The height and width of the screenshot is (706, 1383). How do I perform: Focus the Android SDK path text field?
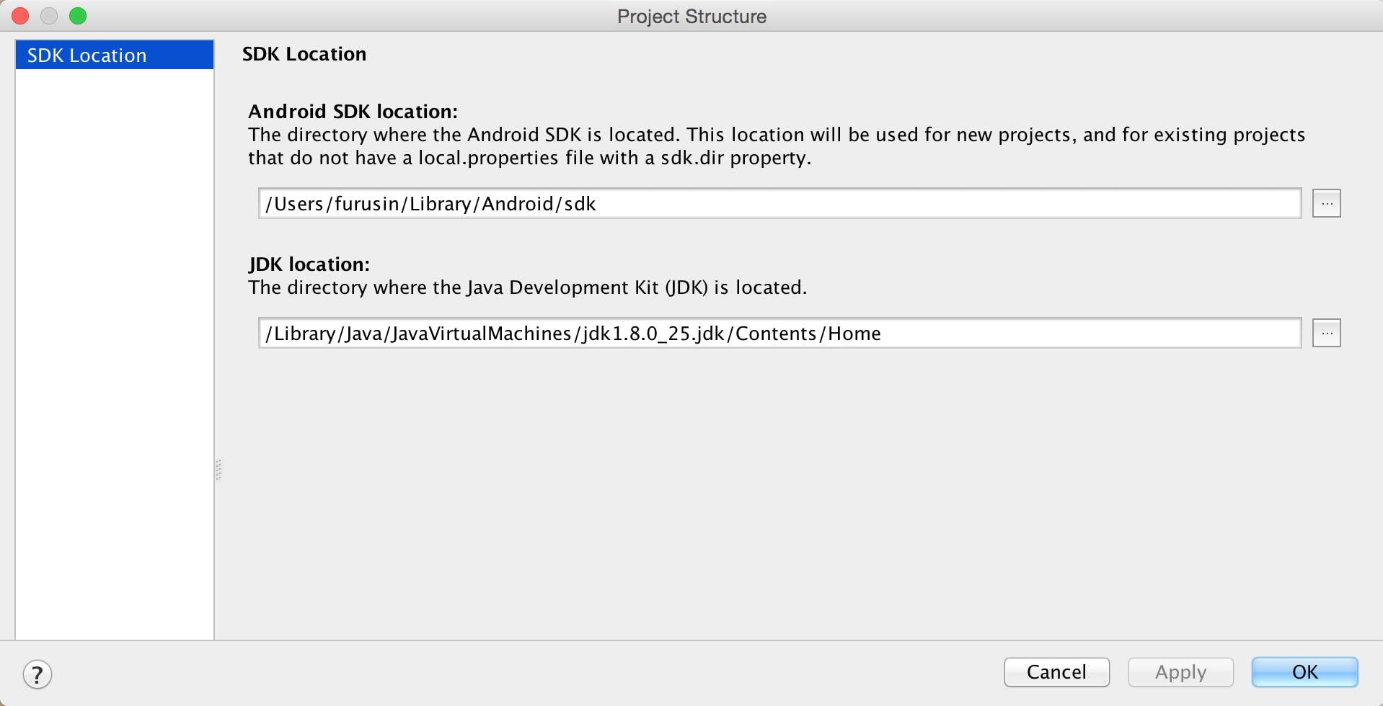tap(779, 204)
